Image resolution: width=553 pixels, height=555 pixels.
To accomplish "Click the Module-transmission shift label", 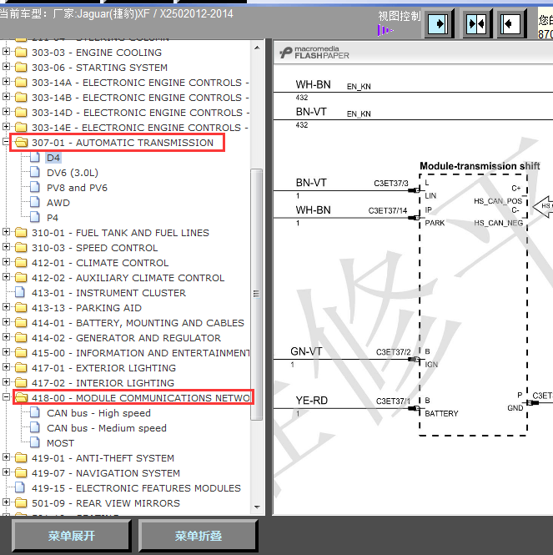I will tap(480, 166).
